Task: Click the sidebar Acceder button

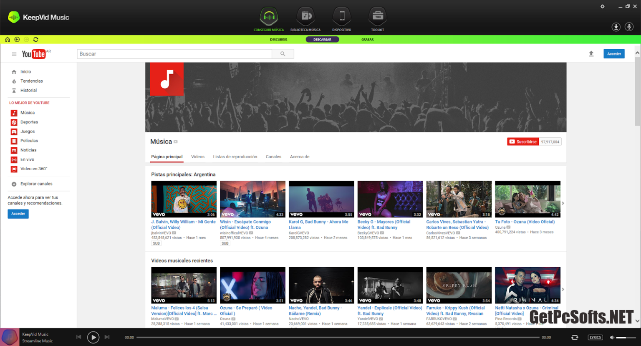Action: [18, 214]
